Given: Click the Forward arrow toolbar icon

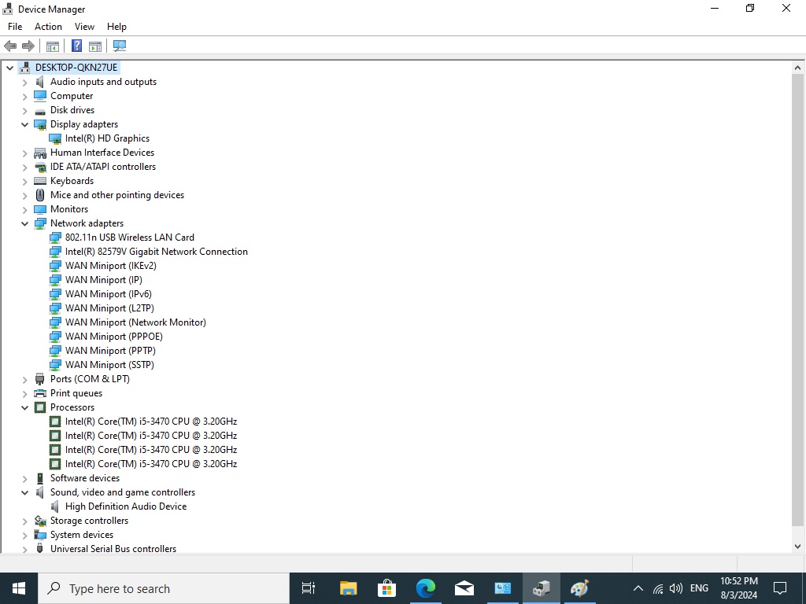Looking at the screenshot, I should coord(28,46).
